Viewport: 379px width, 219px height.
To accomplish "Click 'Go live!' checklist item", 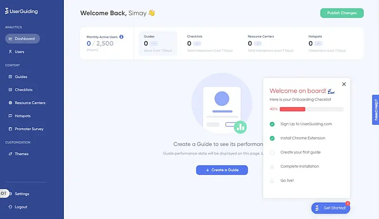I will 287,180.
